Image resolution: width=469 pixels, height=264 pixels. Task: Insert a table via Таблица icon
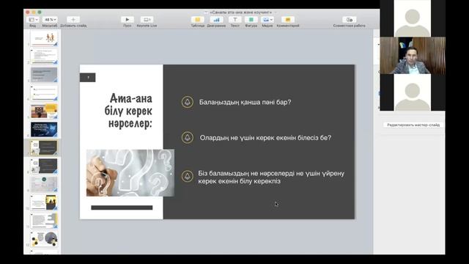198,20
